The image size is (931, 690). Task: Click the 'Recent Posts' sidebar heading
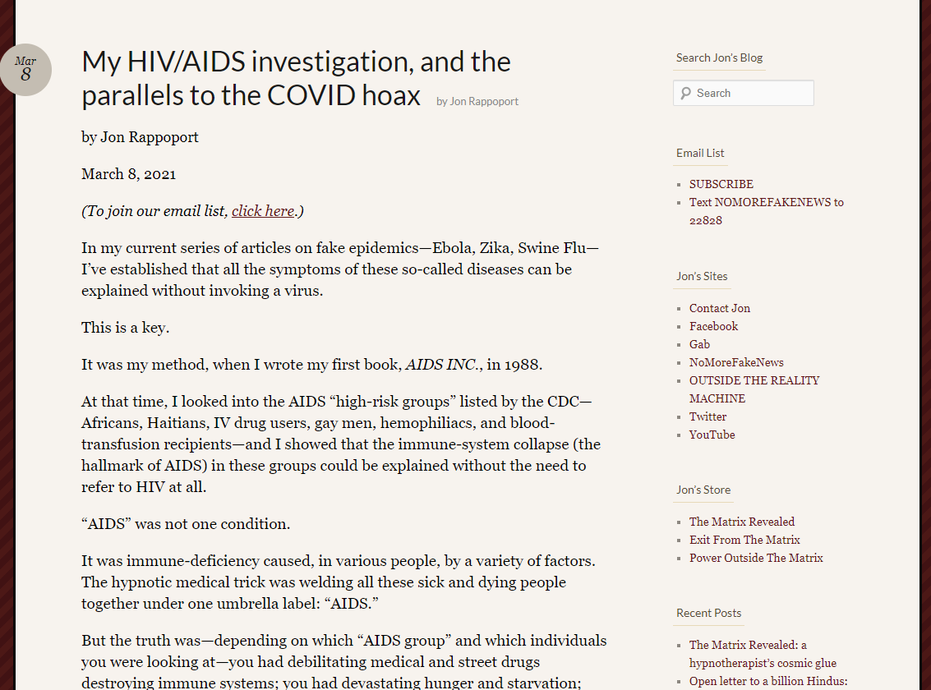point(709,614)
